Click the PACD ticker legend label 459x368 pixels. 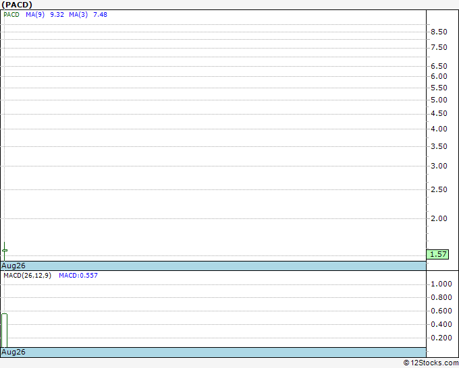(11, 15)
